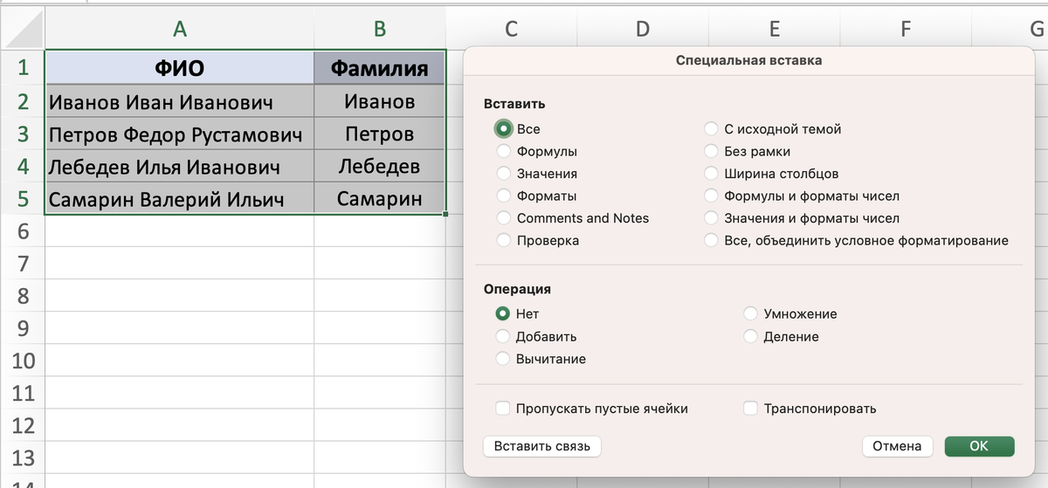This screenshot has width=1048, height=488.
Task: Select row 13 header
Action: tap(23, 457)
